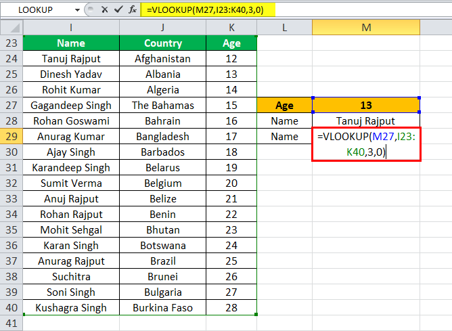Open the Insert Function fx icon
This screenshot has height=331, width=452.
133,9
